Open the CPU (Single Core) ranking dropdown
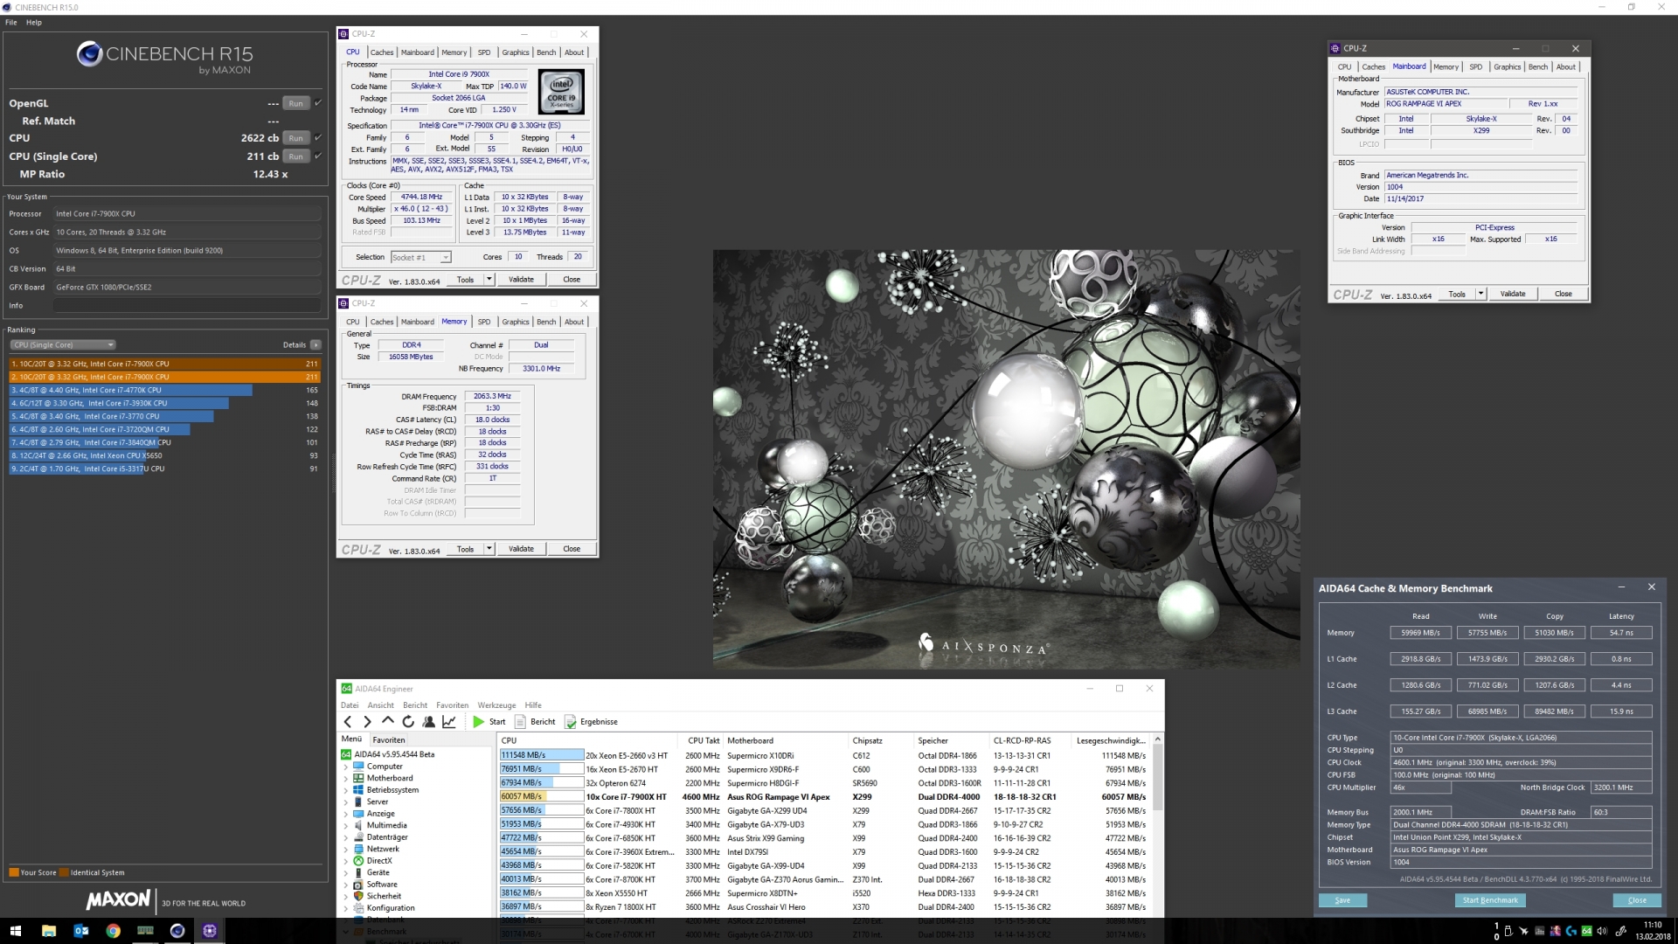This screenshot has width=1678, height=944. pos(63,344)
